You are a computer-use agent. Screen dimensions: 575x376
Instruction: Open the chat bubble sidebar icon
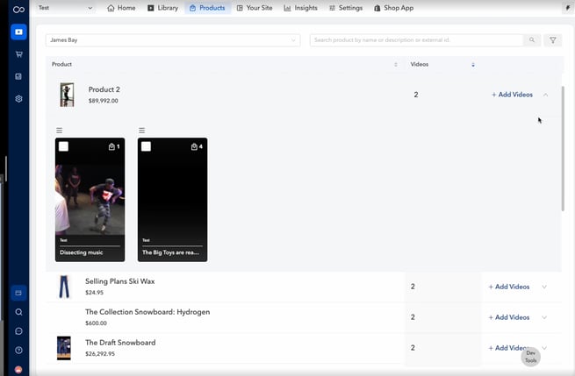18,331
